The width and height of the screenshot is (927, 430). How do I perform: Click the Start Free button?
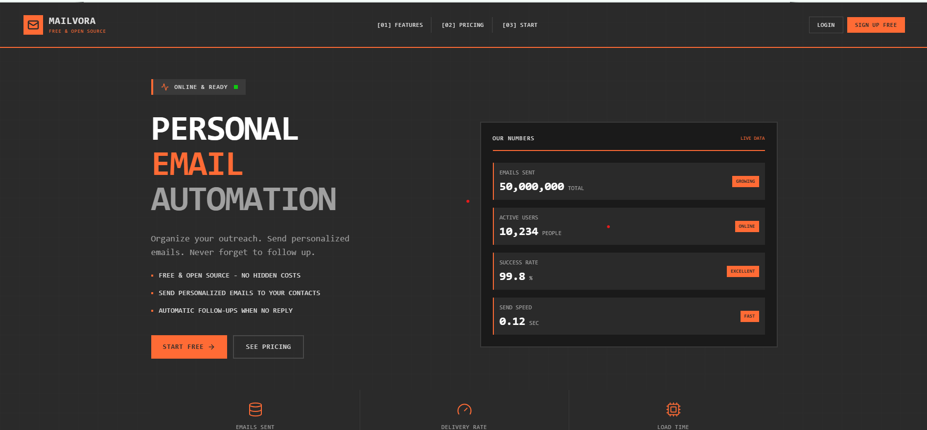189,347
